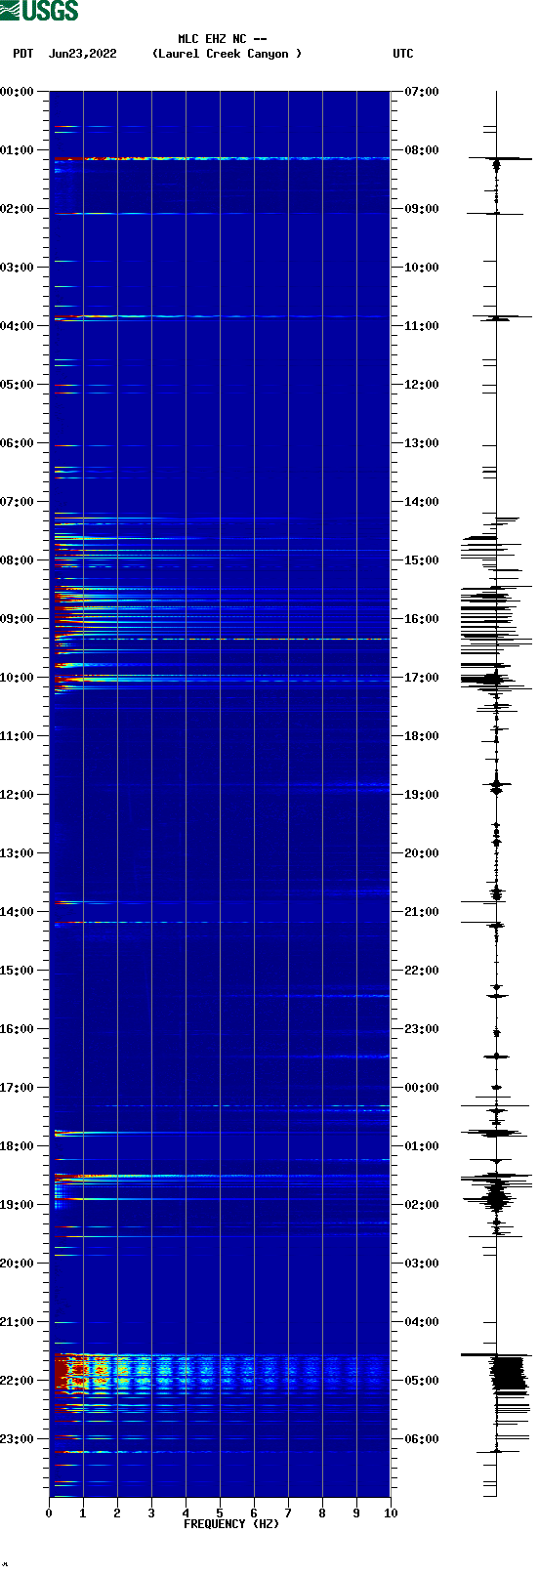Click the 07:00 label on UTC axis

point(422,92)
